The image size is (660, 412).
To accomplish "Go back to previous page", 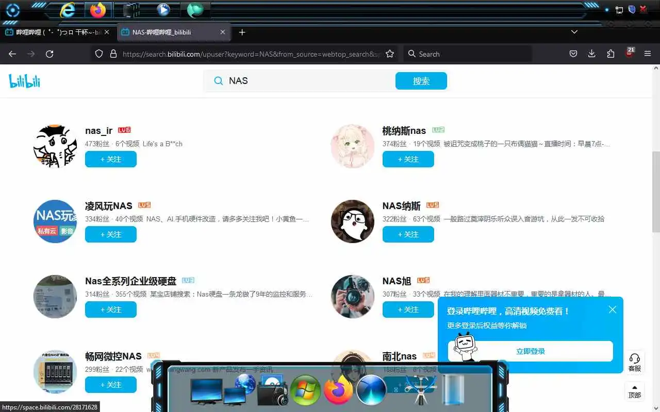I will (x=12, y=54).
